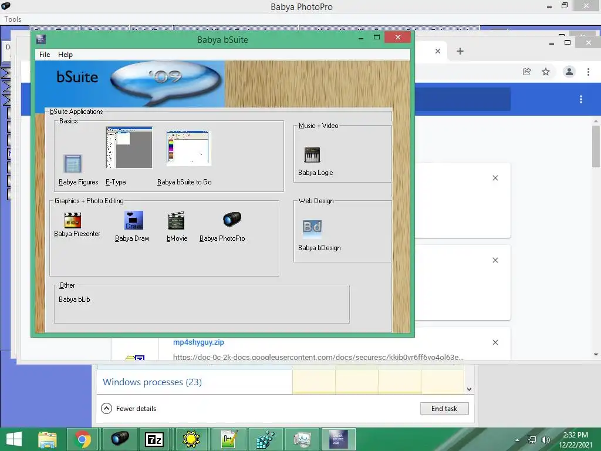
Task: Open clock showing 2:32 PM
Action: click(575, 440)
